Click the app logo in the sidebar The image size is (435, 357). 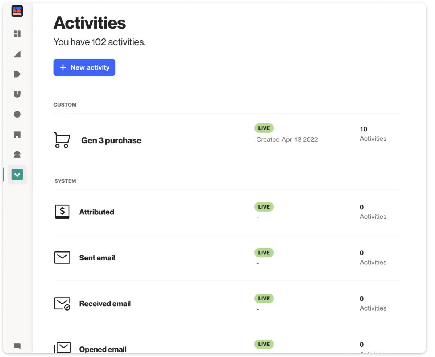(x=17, y=11)
